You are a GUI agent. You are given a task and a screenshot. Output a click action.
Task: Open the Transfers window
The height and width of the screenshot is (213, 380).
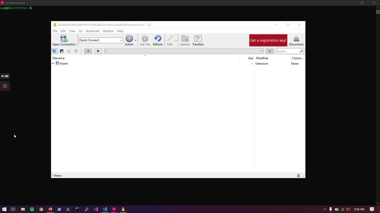click(x=198, y=38)
